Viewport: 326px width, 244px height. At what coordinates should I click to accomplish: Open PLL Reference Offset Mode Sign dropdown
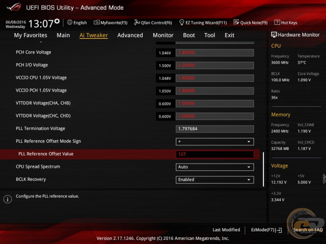(215, 141)
